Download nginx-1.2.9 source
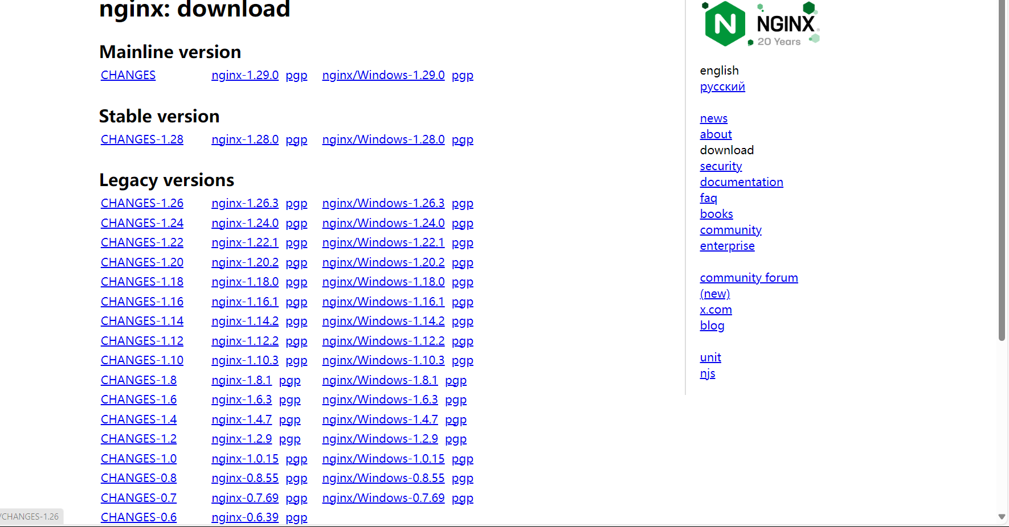1009x527 pixels. coord(242,439)
